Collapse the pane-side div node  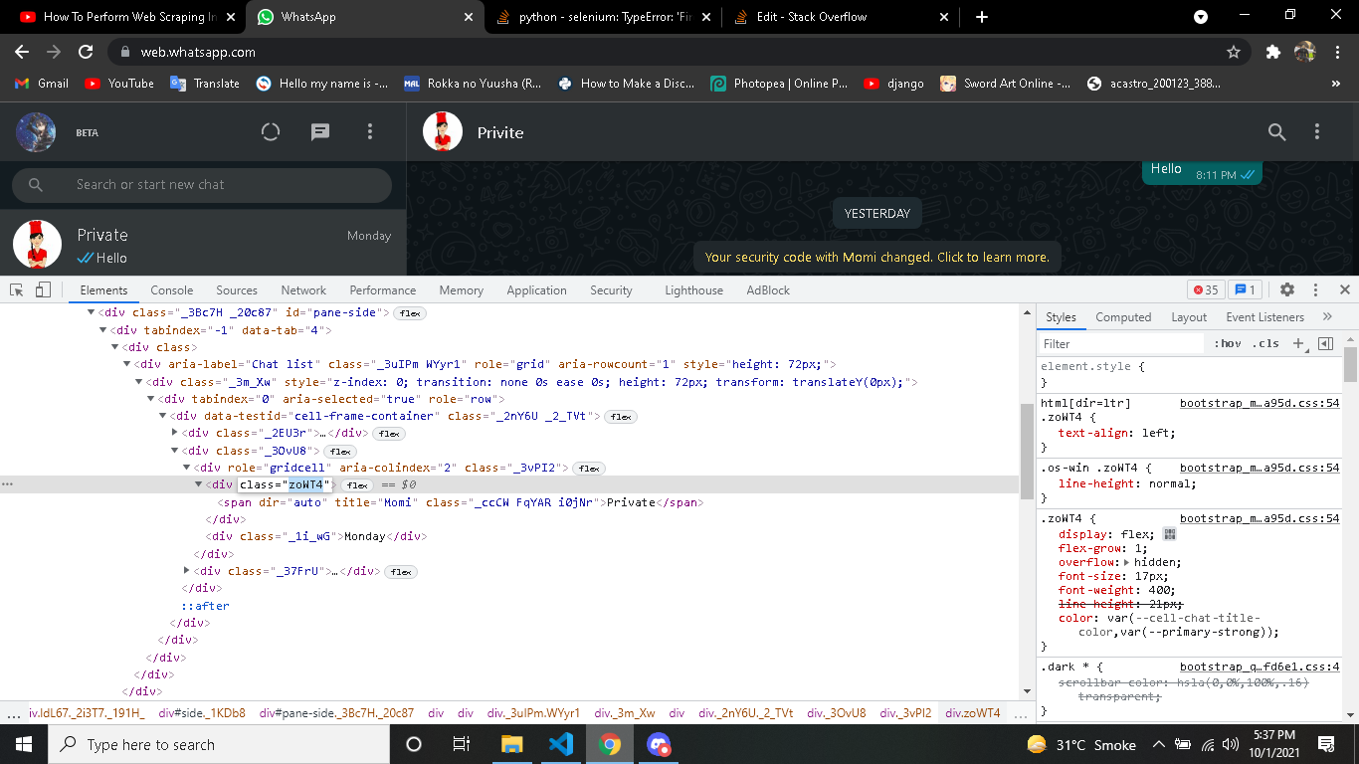tap(91, 312)
